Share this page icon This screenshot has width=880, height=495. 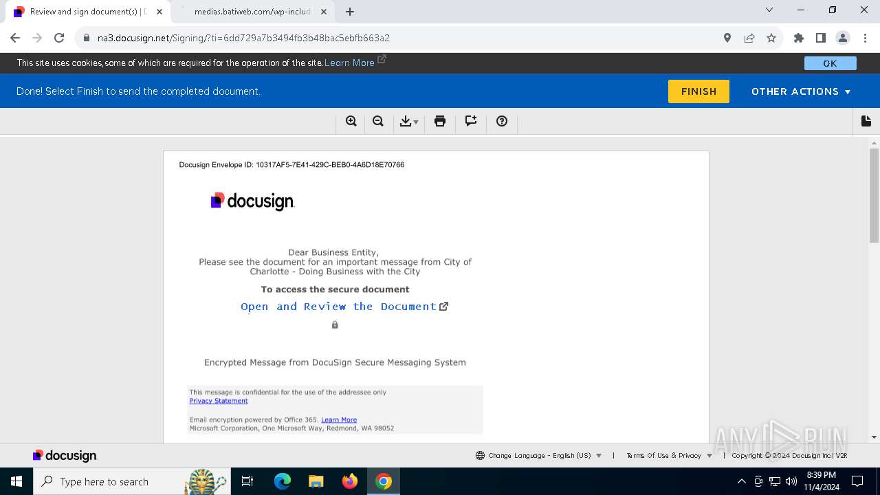[749, 38]
